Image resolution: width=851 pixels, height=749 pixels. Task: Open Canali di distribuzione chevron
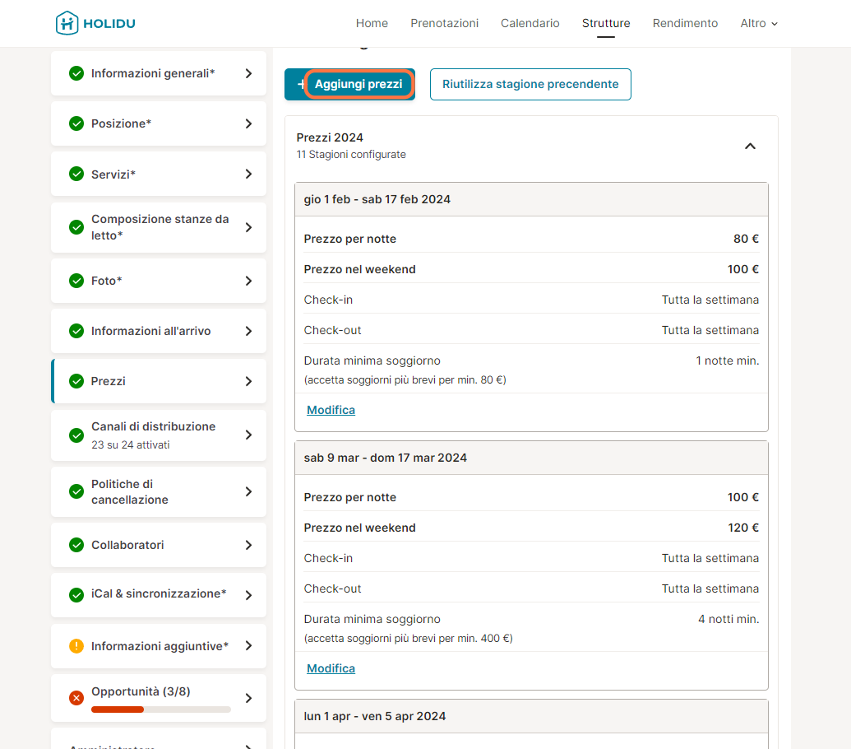(248, 435)
